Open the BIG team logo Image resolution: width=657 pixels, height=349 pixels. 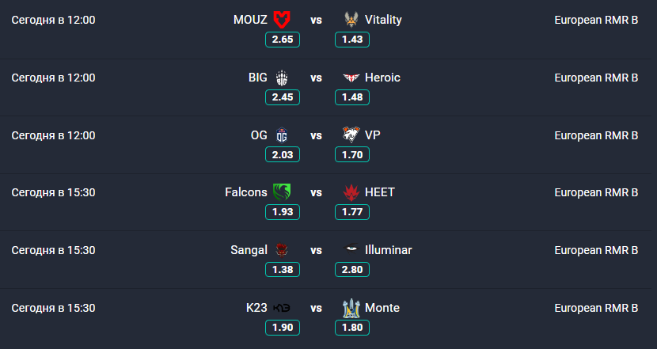(282, 78)
